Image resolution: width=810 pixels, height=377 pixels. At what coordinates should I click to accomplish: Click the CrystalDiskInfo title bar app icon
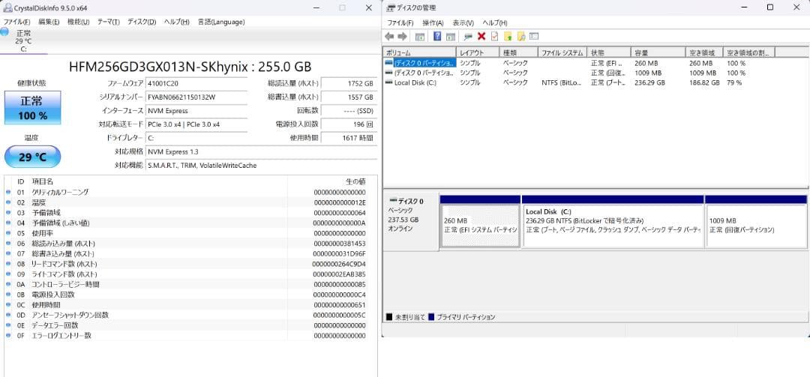coord(7,7)
